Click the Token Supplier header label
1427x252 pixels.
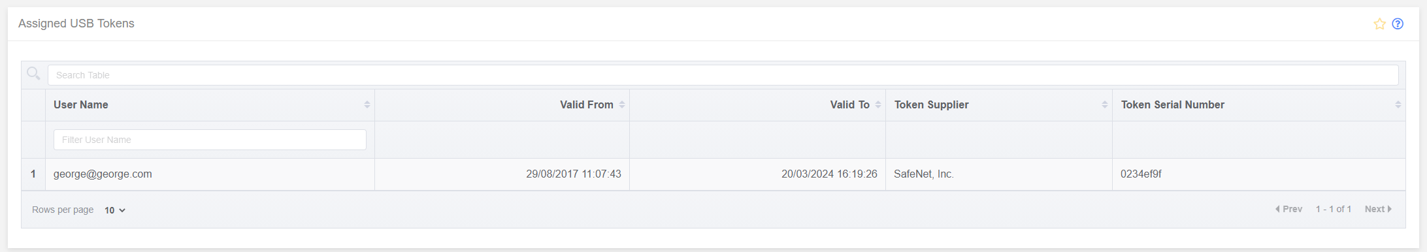click(931, 105)
